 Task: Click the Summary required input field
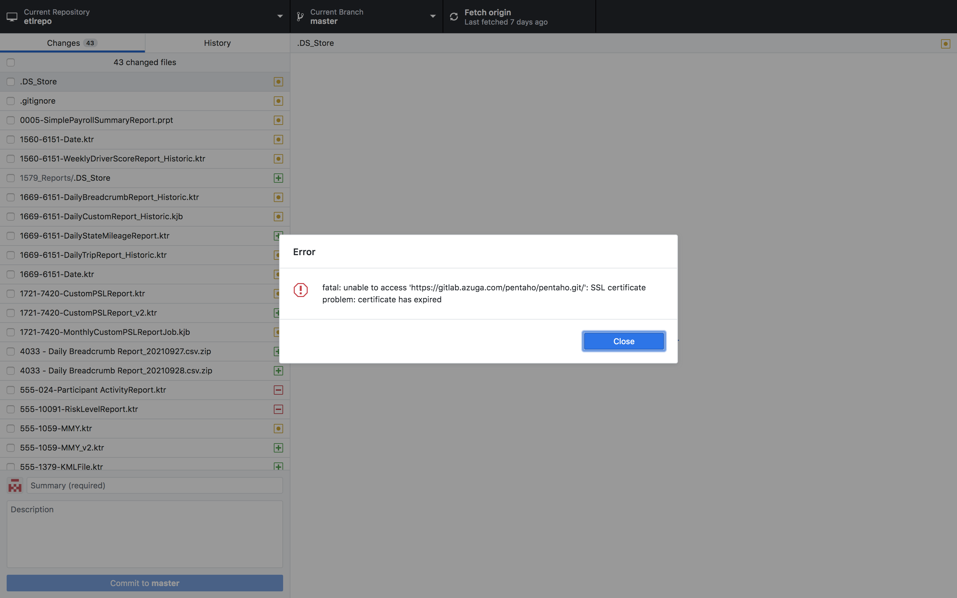[x=154, y=485]
